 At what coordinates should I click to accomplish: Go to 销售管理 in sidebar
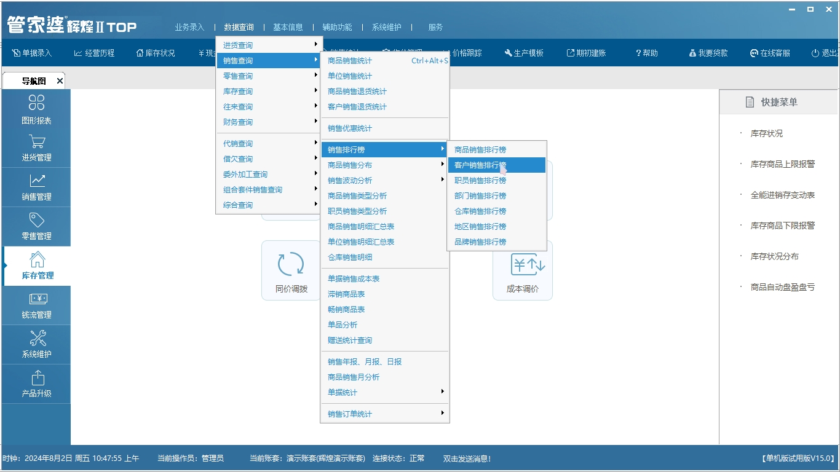pyautogui.click(x=36, y=187)
